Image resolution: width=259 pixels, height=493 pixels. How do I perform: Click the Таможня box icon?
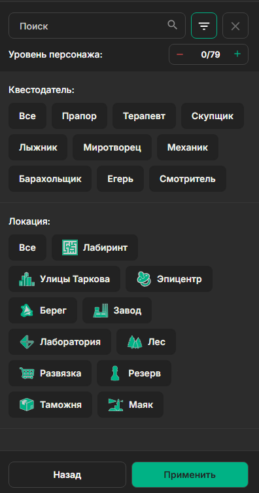tap(27, 405)
